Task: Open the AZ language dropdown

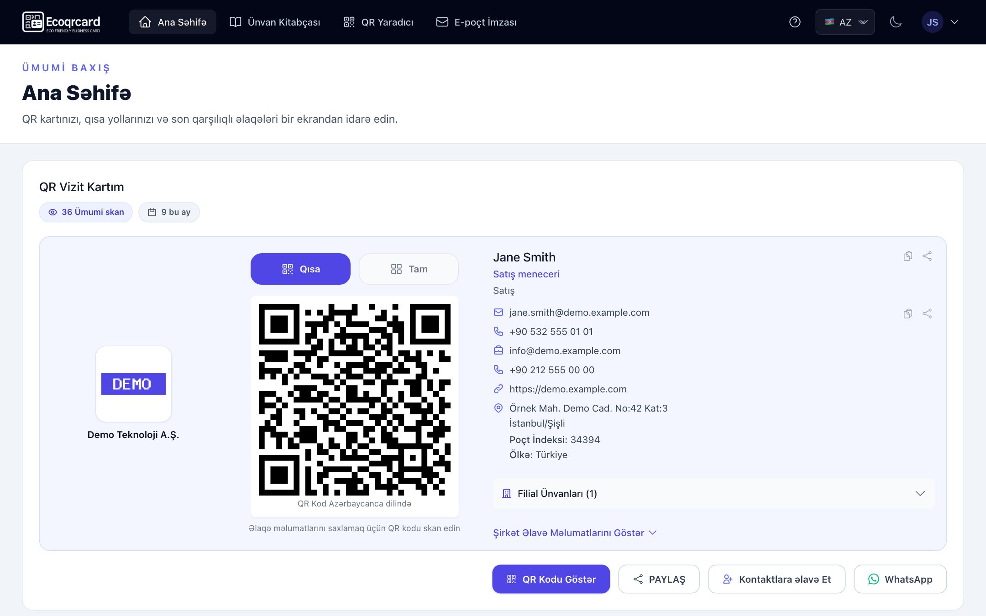Action: coord(845,22)
